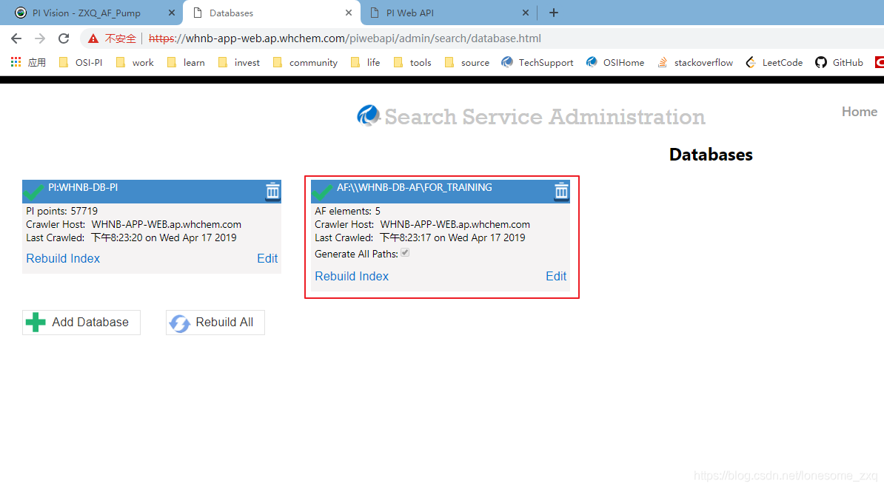Click the Home link
The width and height of the screenshot is (884, 489).
click(x=859, y=112)
